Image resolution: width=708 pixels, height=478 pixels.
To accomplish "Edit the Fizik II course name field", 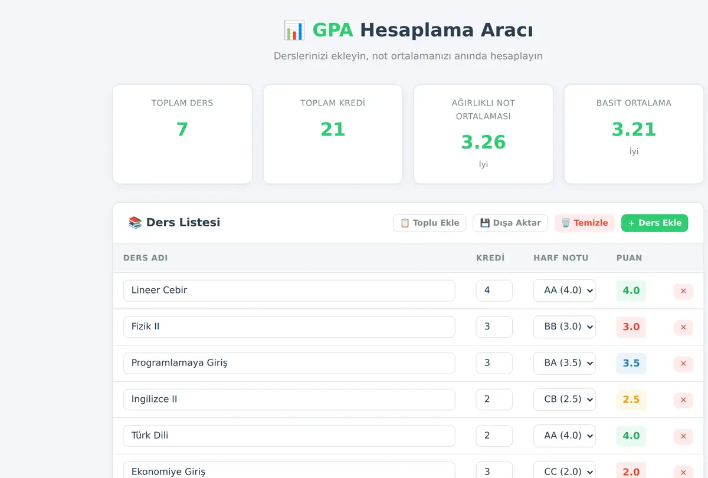I will [x=289, y=327].
